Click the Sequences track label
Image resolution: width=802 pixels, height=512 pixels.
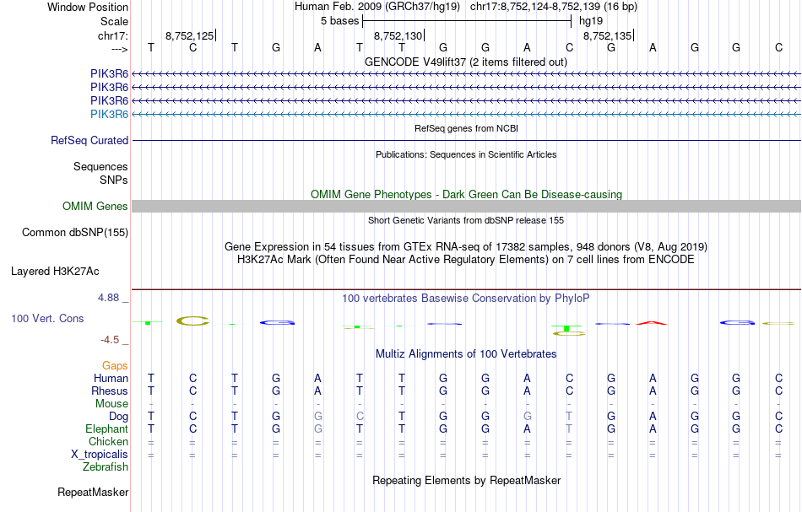coord(100,166)
